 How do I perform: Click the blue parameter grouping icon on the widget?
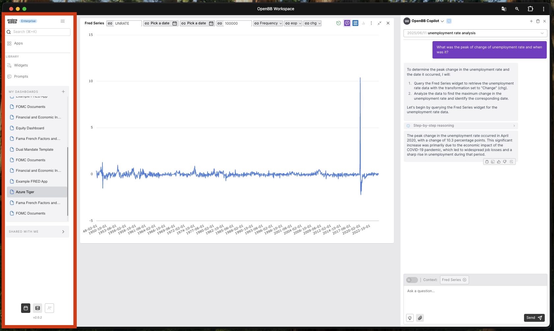355,23
